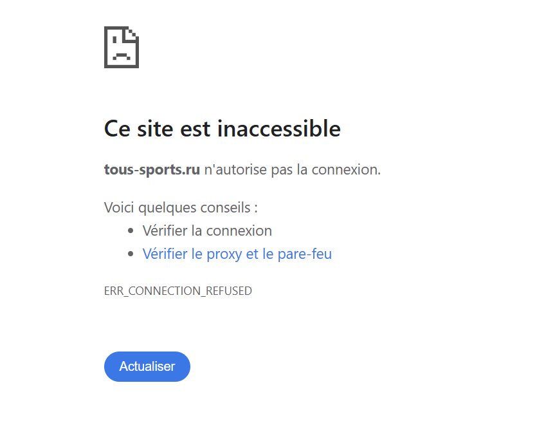
Task: Click the word inaccessible in the heading
Action: [x=278, y=128]
